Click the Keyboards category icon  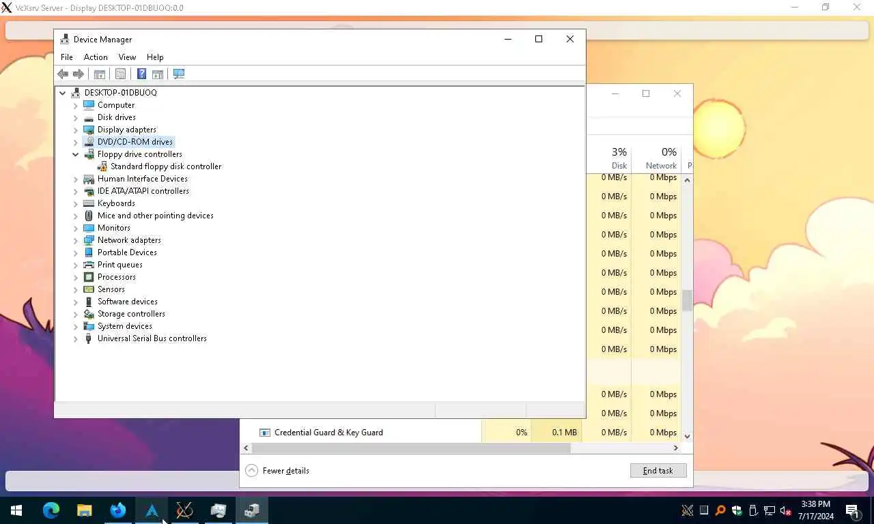tap(89, 203)
